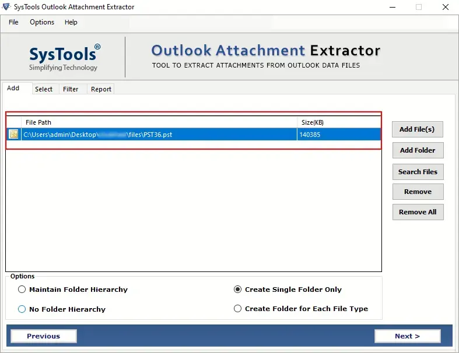
Task: Click the SysTools title bar app icon
Action: pyautogui.click(x=6, y=6)
